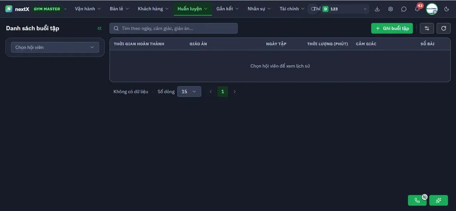
Task: Go to the next page arrow
Action: point(234,92)
